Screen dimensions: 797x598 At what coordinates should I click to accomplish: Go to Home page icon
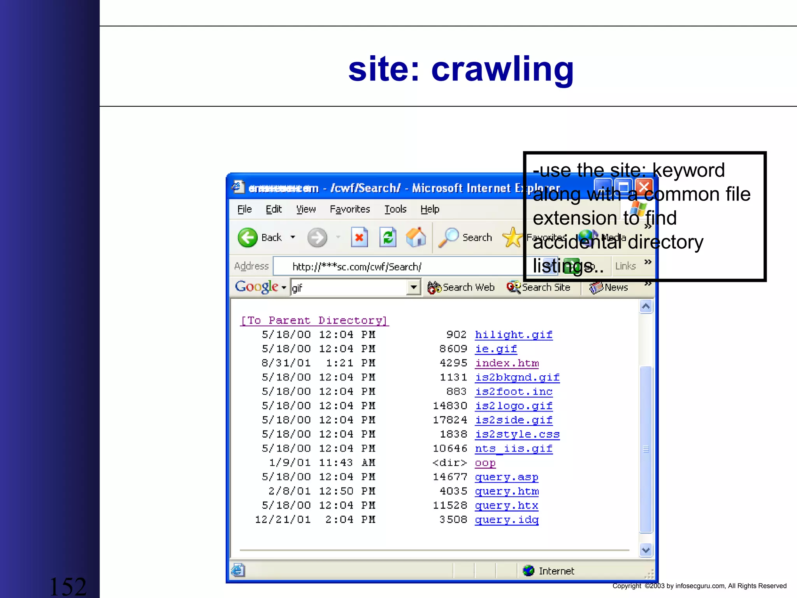tap(416, 237)
